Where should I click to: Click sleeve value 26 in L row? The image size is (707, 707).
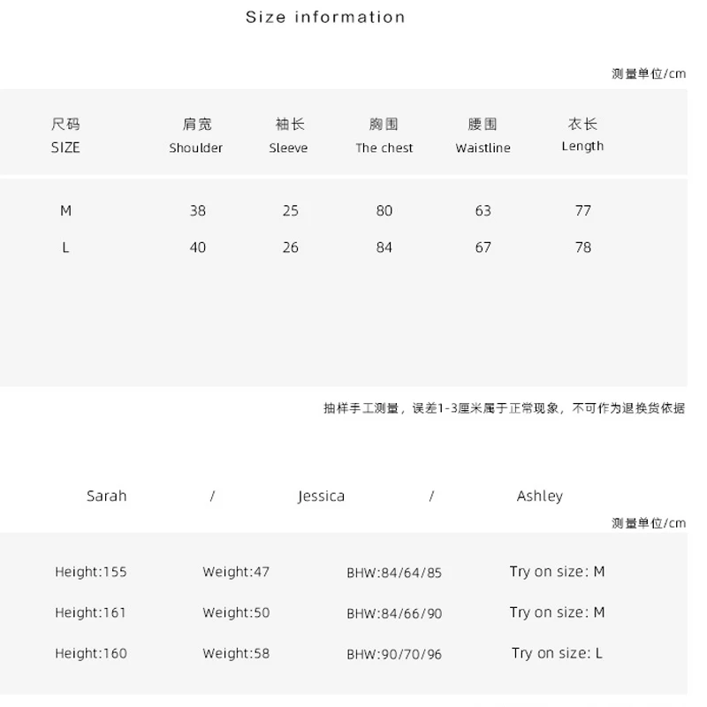pyautogui.click(x=290, y=247)
